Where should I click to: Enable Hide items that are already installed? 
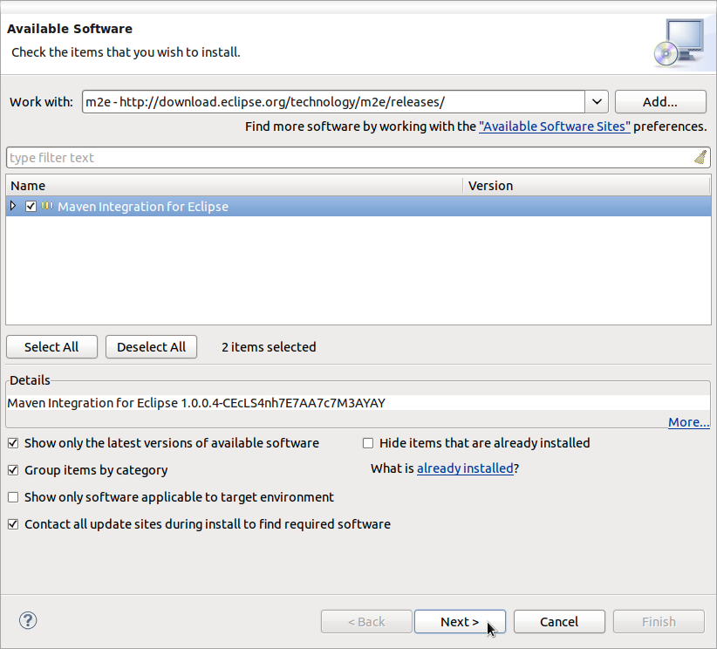pyautogui.click(x=368, y=443)
